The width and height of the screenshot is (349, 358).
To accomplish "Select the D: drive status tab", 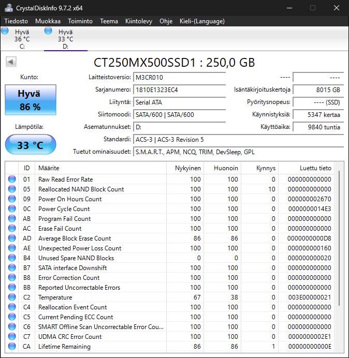I will [65, 39].
